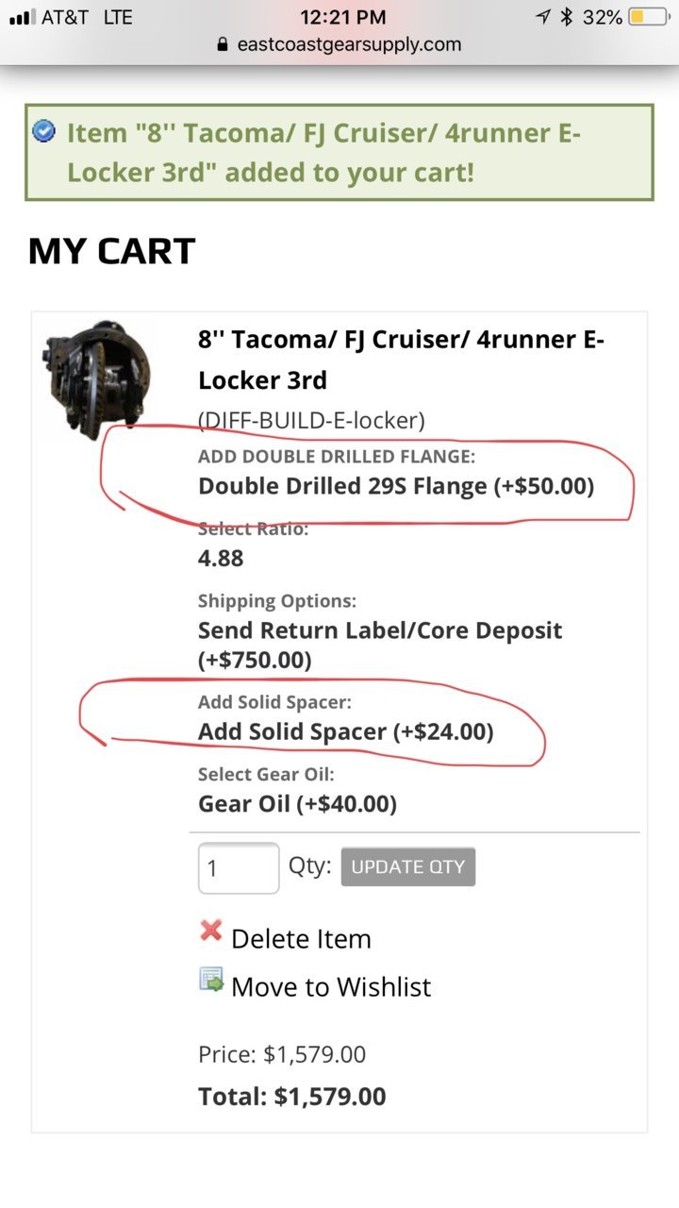Tap the padlock icon in address bar
The image size is (679, 1208).
pyautogui.click(x=223, y=43)
